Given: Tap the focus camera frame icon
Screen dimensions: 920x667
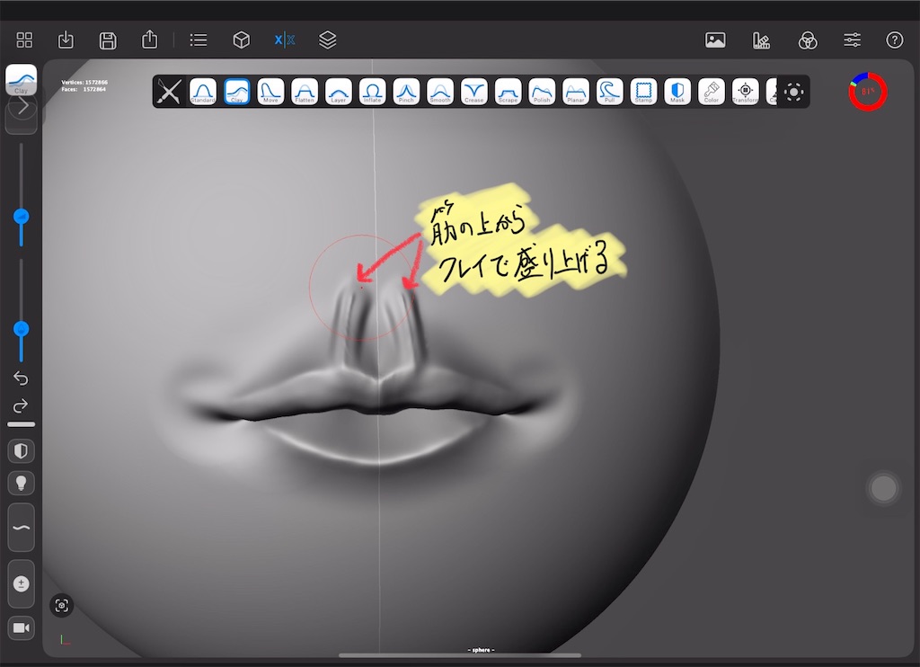Looking at the screenshot, I should (x=62, y=605).
